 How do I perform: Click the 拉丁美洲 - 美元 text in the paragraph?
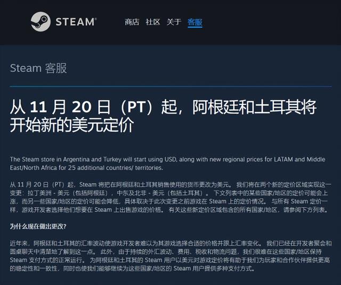(x=48, y=193)
